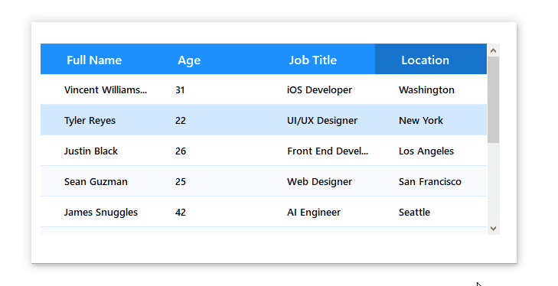
Task: Click the age value 22
Action: (x=181, y=121)
